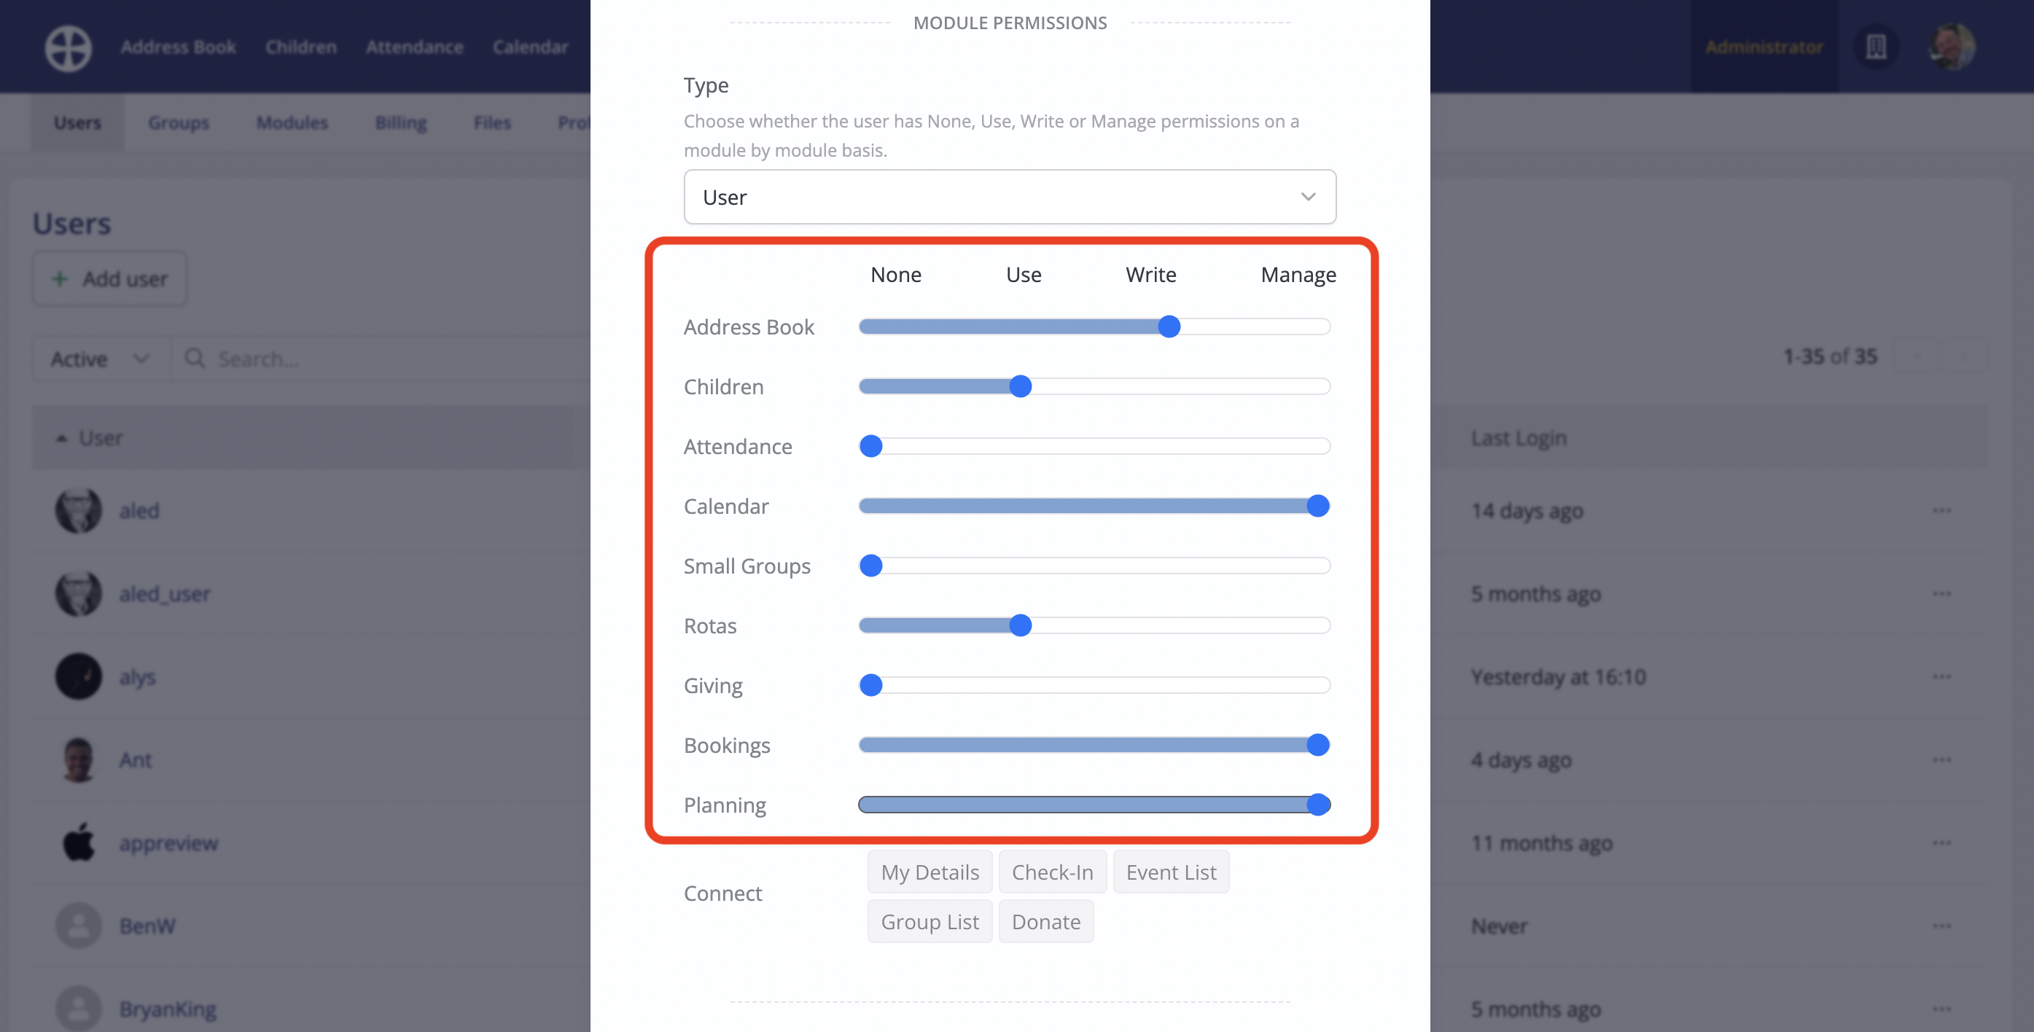Image resolution: width=2034 pixels, height=1032 pixels.
Task: Click the Address Book permission slider handle
Action: pos(1169,326)
